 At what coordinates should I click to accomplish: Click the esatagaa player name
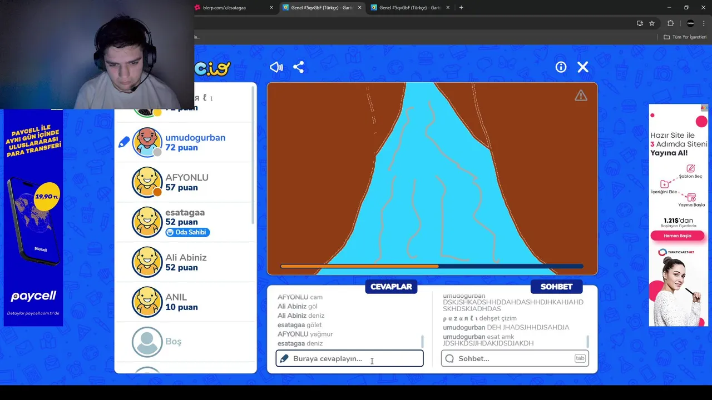point(185,212)
